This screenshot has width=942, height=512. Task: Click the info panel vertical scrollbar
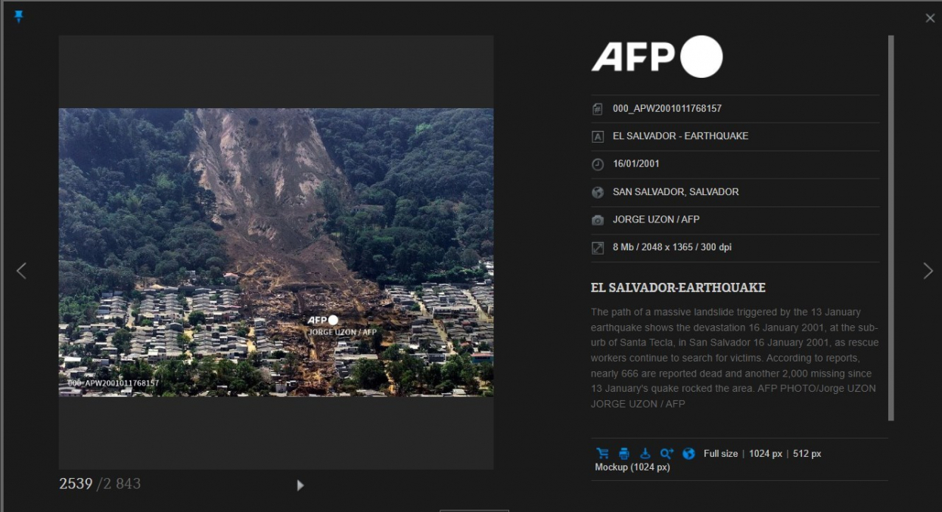click(x=891, y=228)
